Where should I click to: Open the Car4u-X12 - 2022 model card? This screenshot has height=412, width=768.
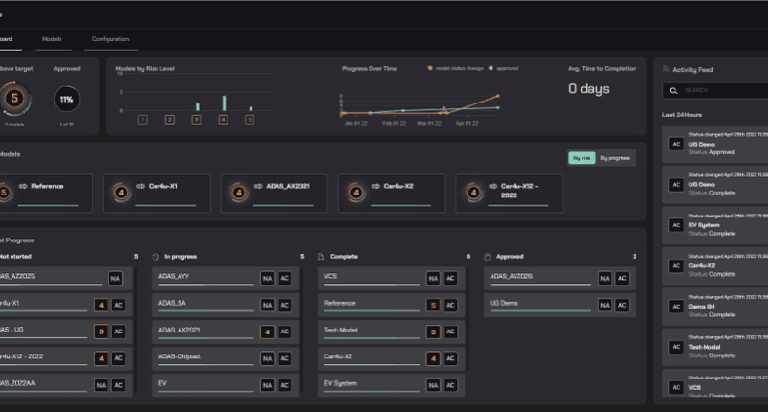point(508,193)
